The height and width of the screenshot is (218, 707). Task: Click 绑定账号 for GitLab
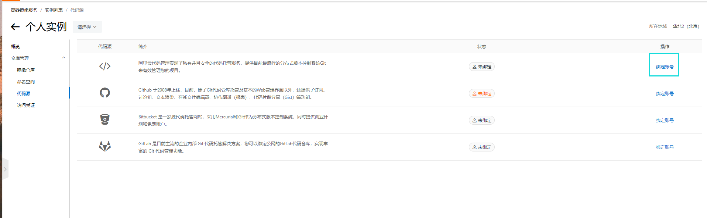point(665,147)
